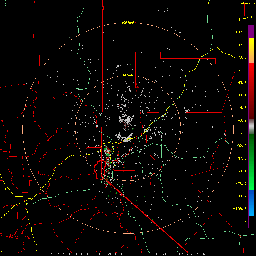Screen dimensions: 256x256
Task: Click the 76.7 legend value
Action: click(x=242, y=57)
